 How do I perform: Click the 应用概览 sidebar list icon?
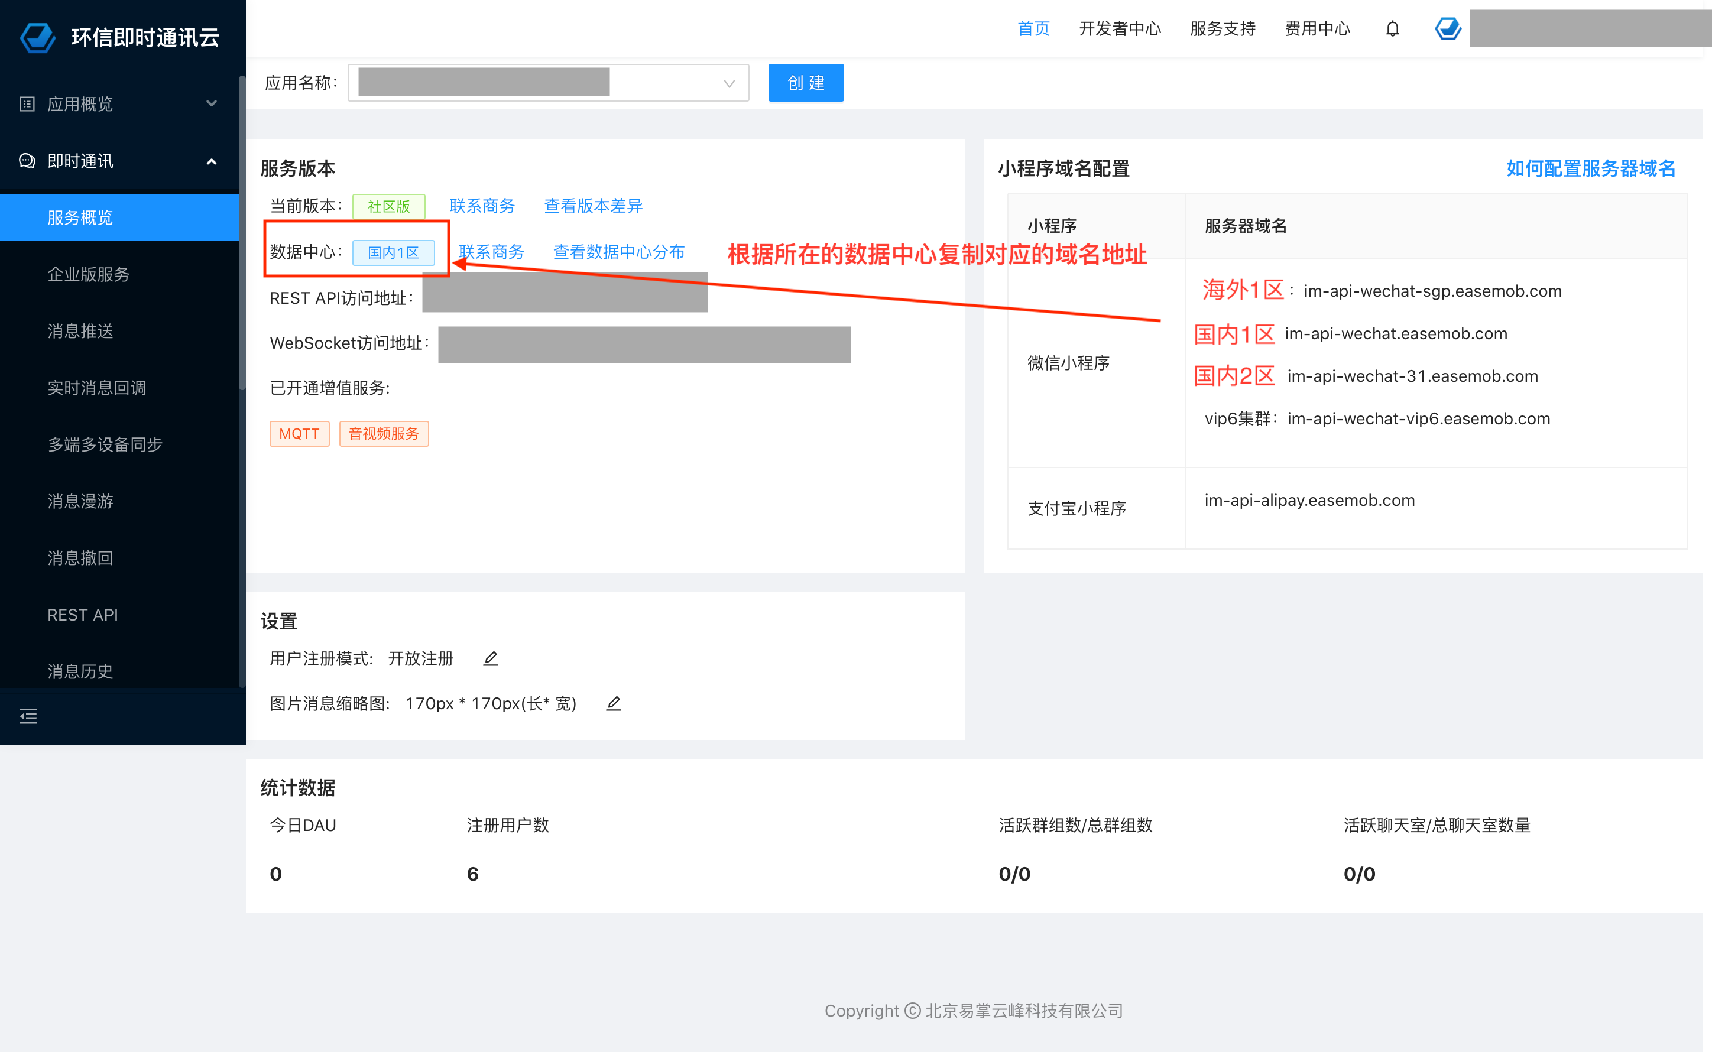pyautogui.click(x=27, y=103)
